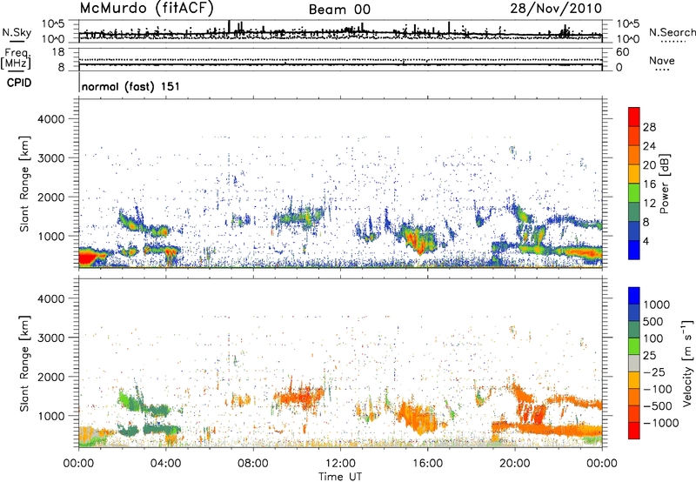Pick the green power band between 12 and 16
Viewport: 696px width, 482px height.
pyautogui.click(x=634, y=193)
